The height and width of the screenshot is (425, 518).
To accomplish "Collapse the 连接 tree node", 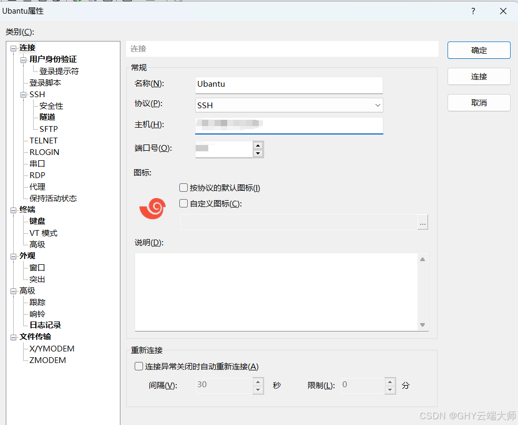I will (x=14, y=48).
